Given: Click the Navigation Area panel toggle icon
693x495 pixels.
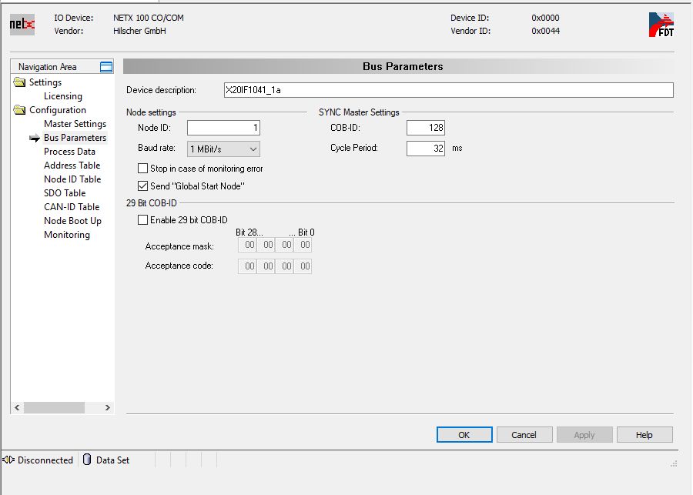Looking at the screenshot, I should point(106,67).
